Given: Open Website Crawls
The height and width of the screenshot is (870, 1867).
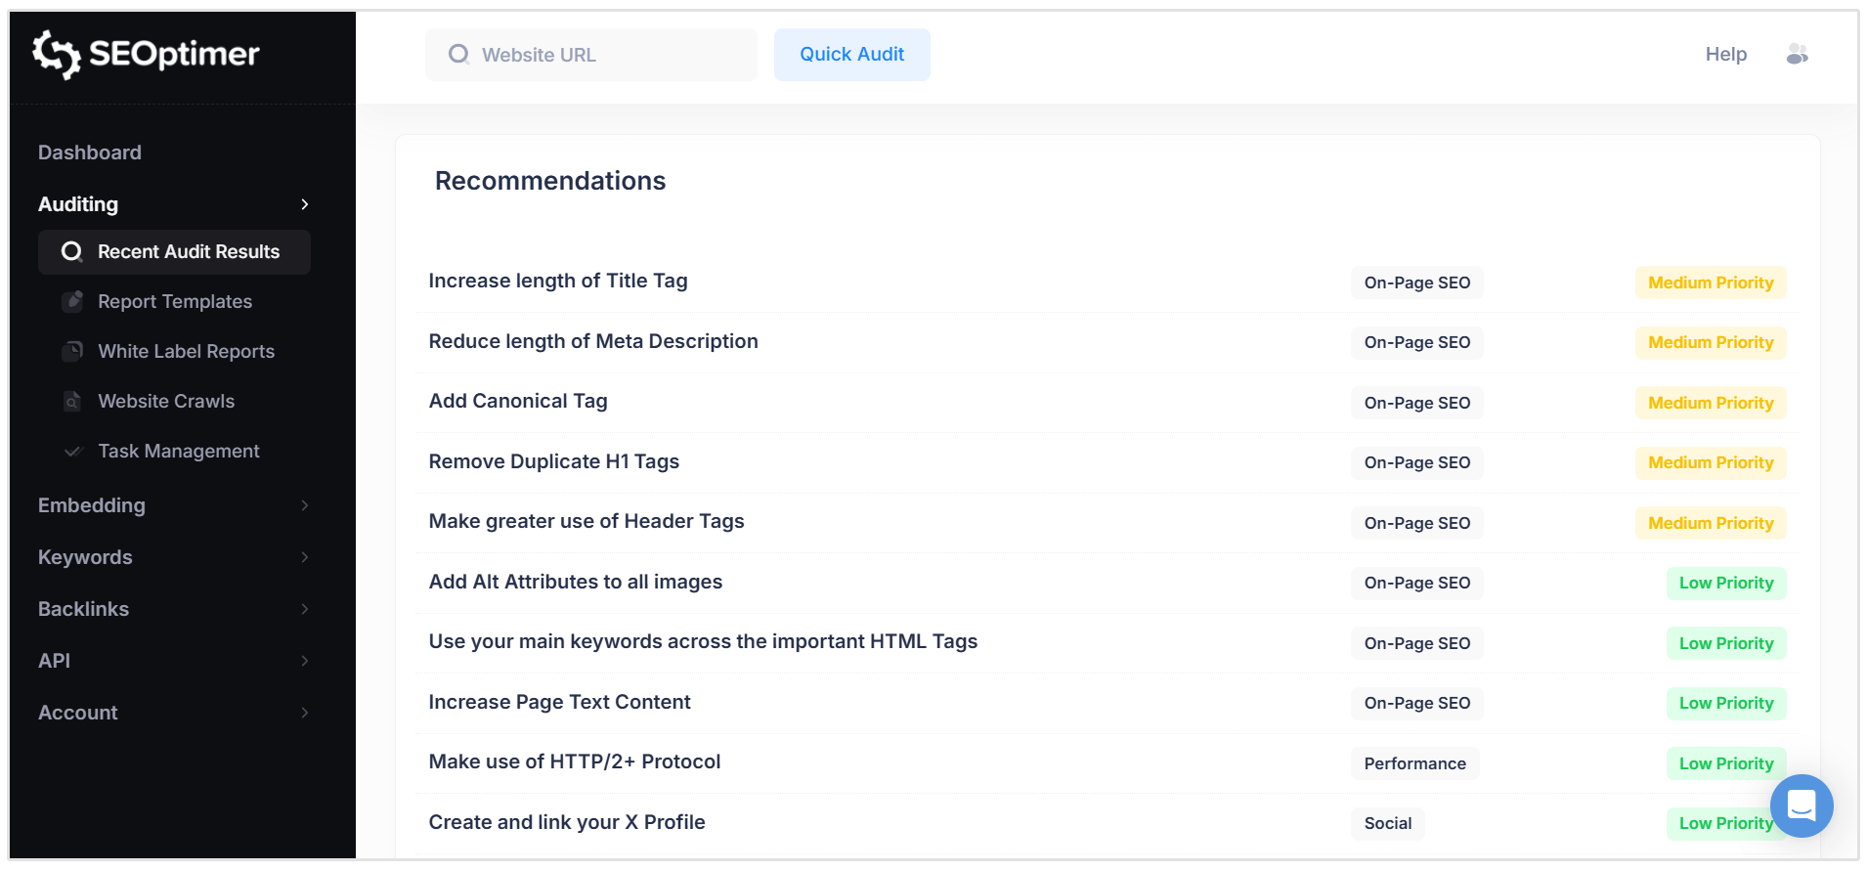Looking at the screenshot, I should coord(166,402).
